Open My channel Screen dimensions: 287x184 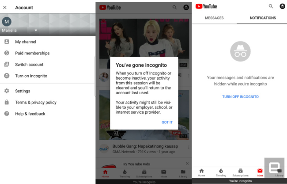(x=26, y=42)
